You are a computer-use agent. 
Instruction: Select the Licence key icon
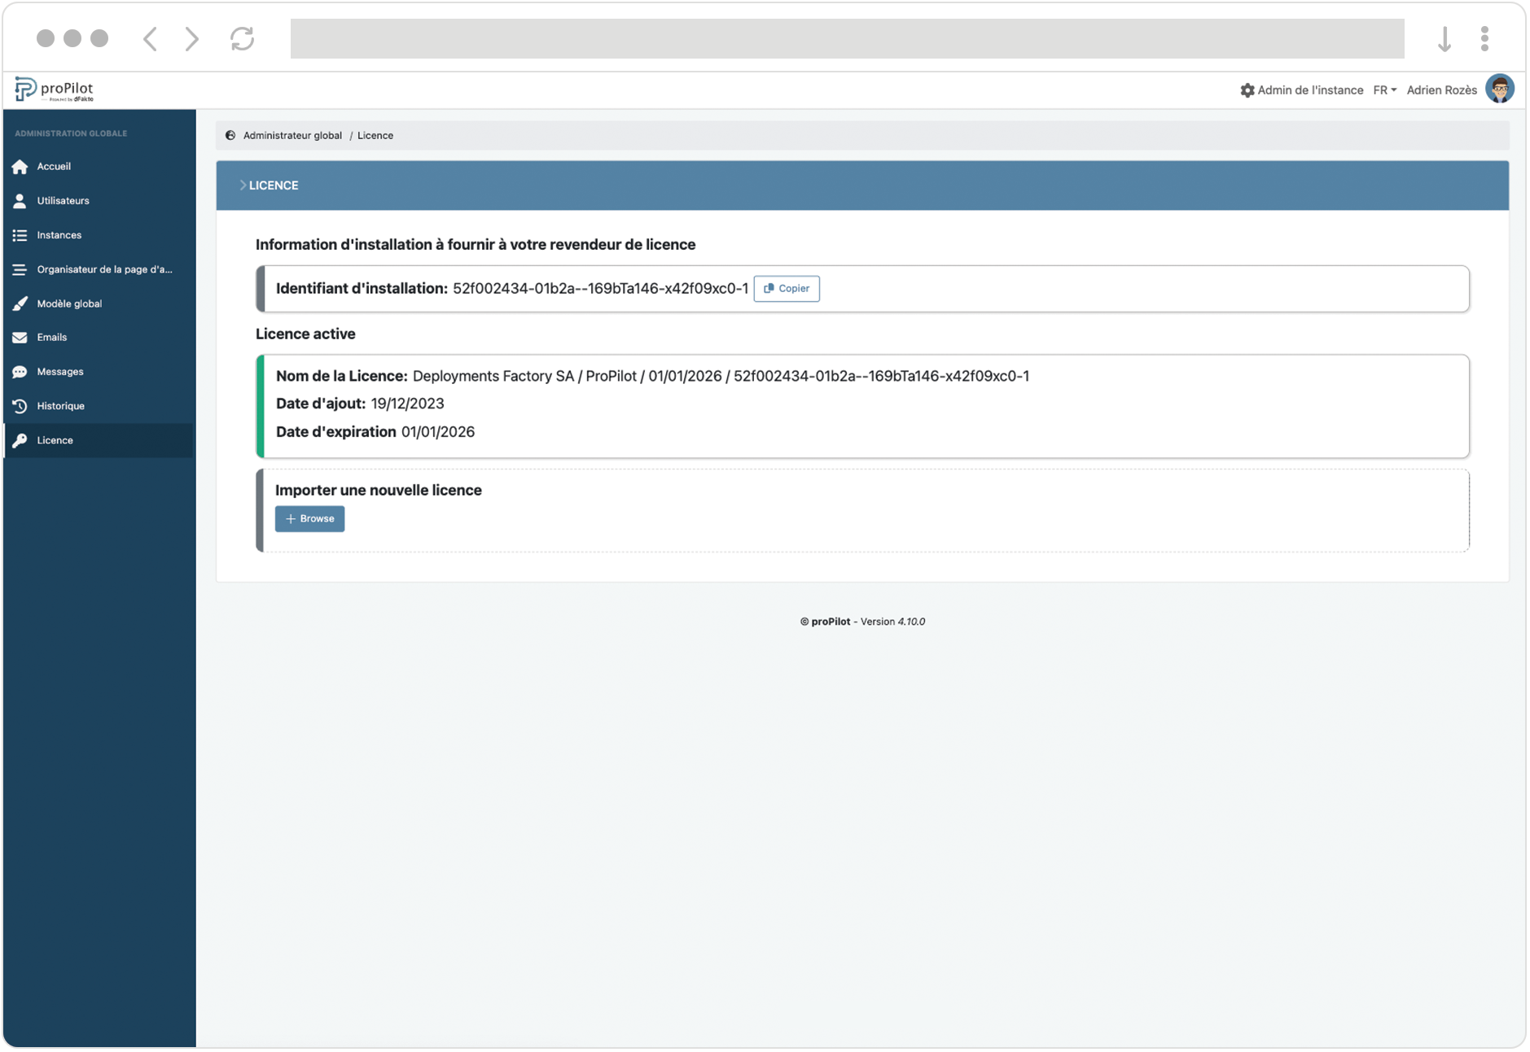(x=20, y=440)
